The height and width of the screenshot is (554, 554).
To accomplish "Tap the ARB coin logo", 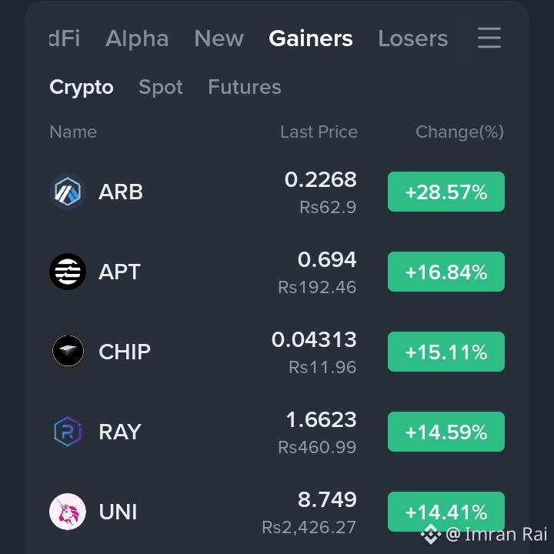I will pyautogui.click(x=68, y=192).
